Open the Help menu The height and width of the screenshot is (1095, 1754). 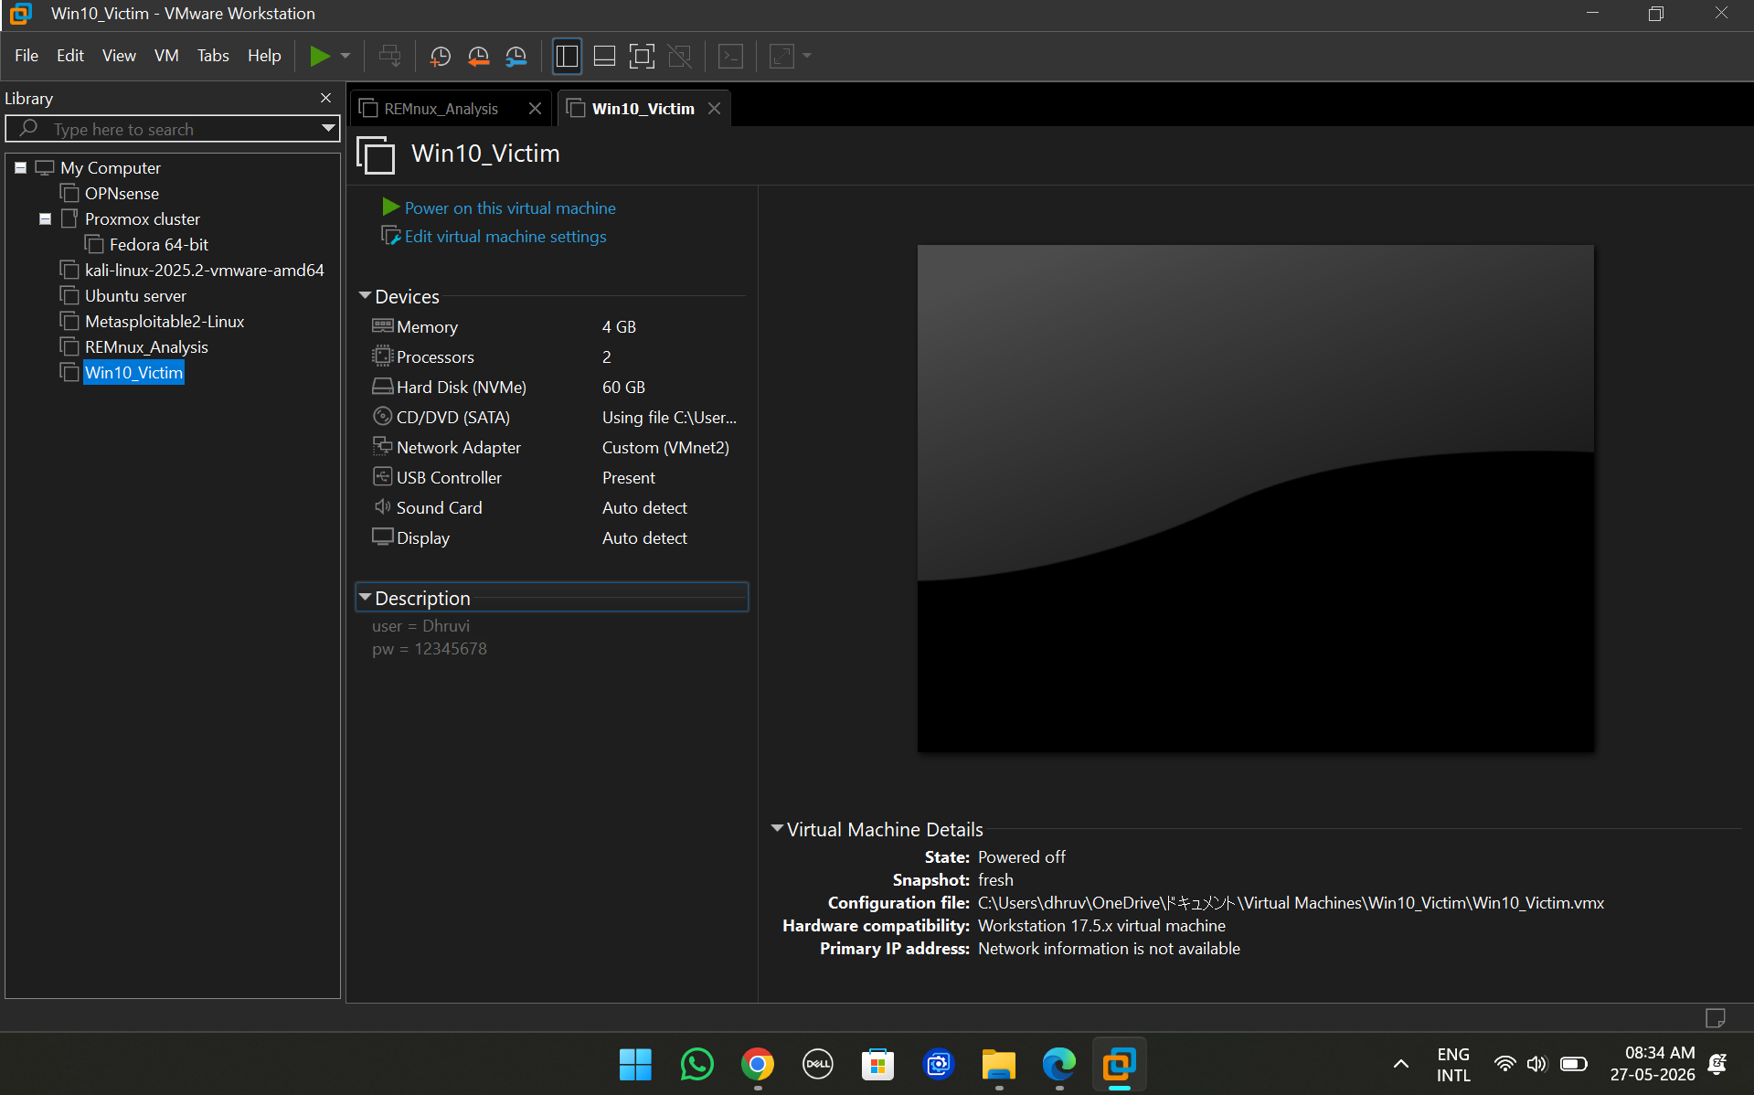point(264,56)
